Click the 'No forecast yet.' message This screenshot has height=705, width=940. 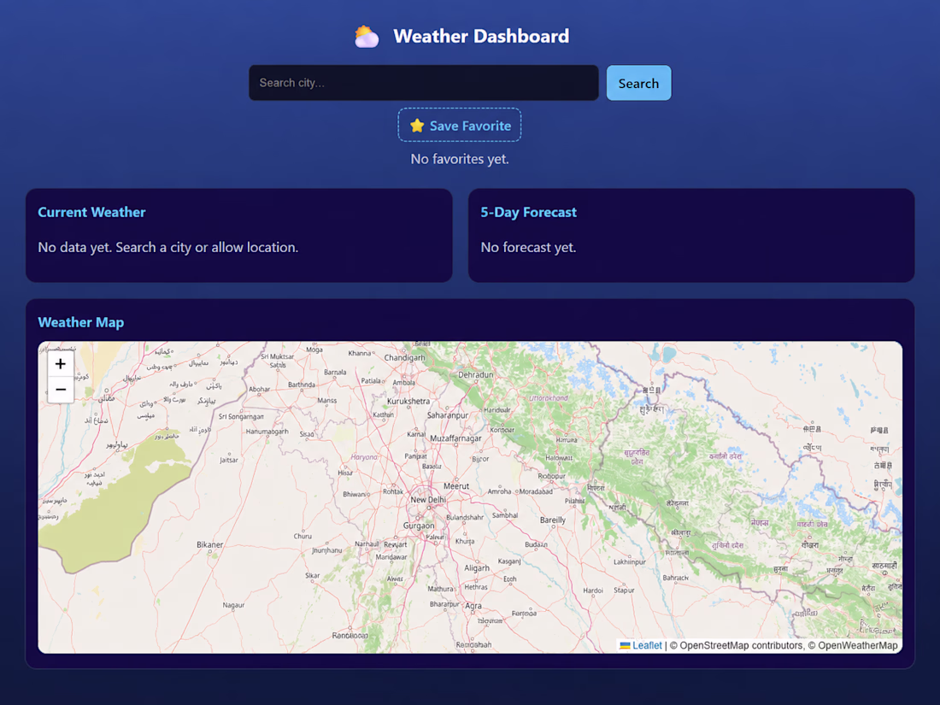pyautogui.click(x=528, y=247)
